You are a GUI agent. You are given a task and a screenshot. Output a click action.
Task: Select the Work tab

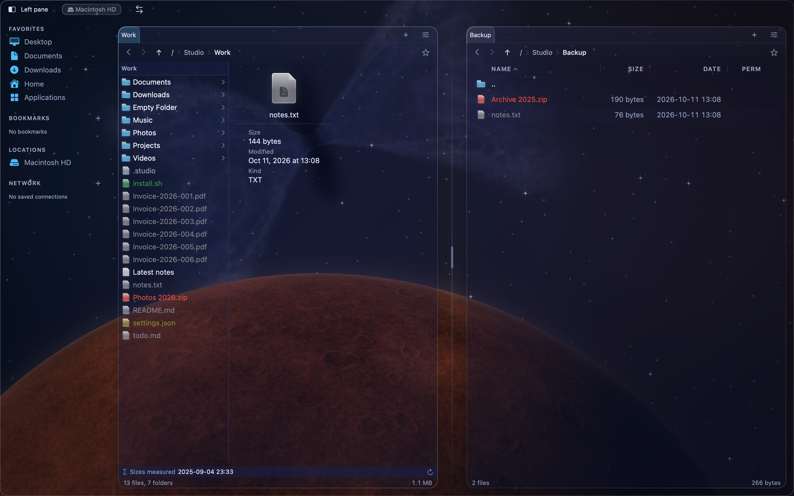tap(129, 35)
